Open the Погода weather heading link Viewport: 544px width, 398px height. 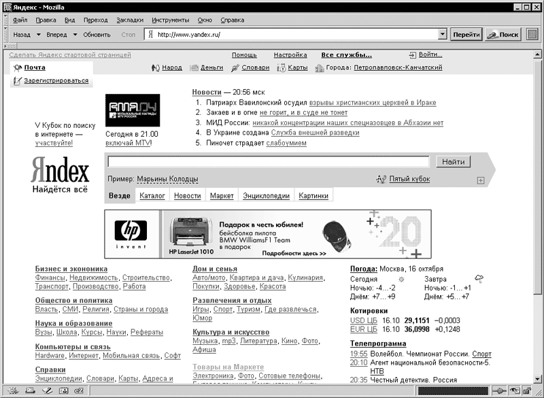point(364,269)
